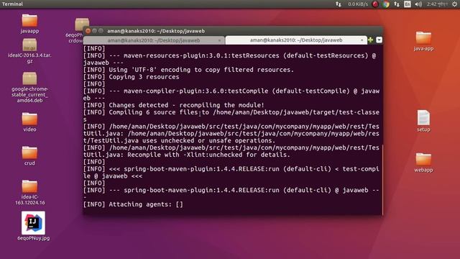Viewport: 460px width, 259px height.
Task: Open the javaapp folder on desktop
Action: [x=29, y=21]
